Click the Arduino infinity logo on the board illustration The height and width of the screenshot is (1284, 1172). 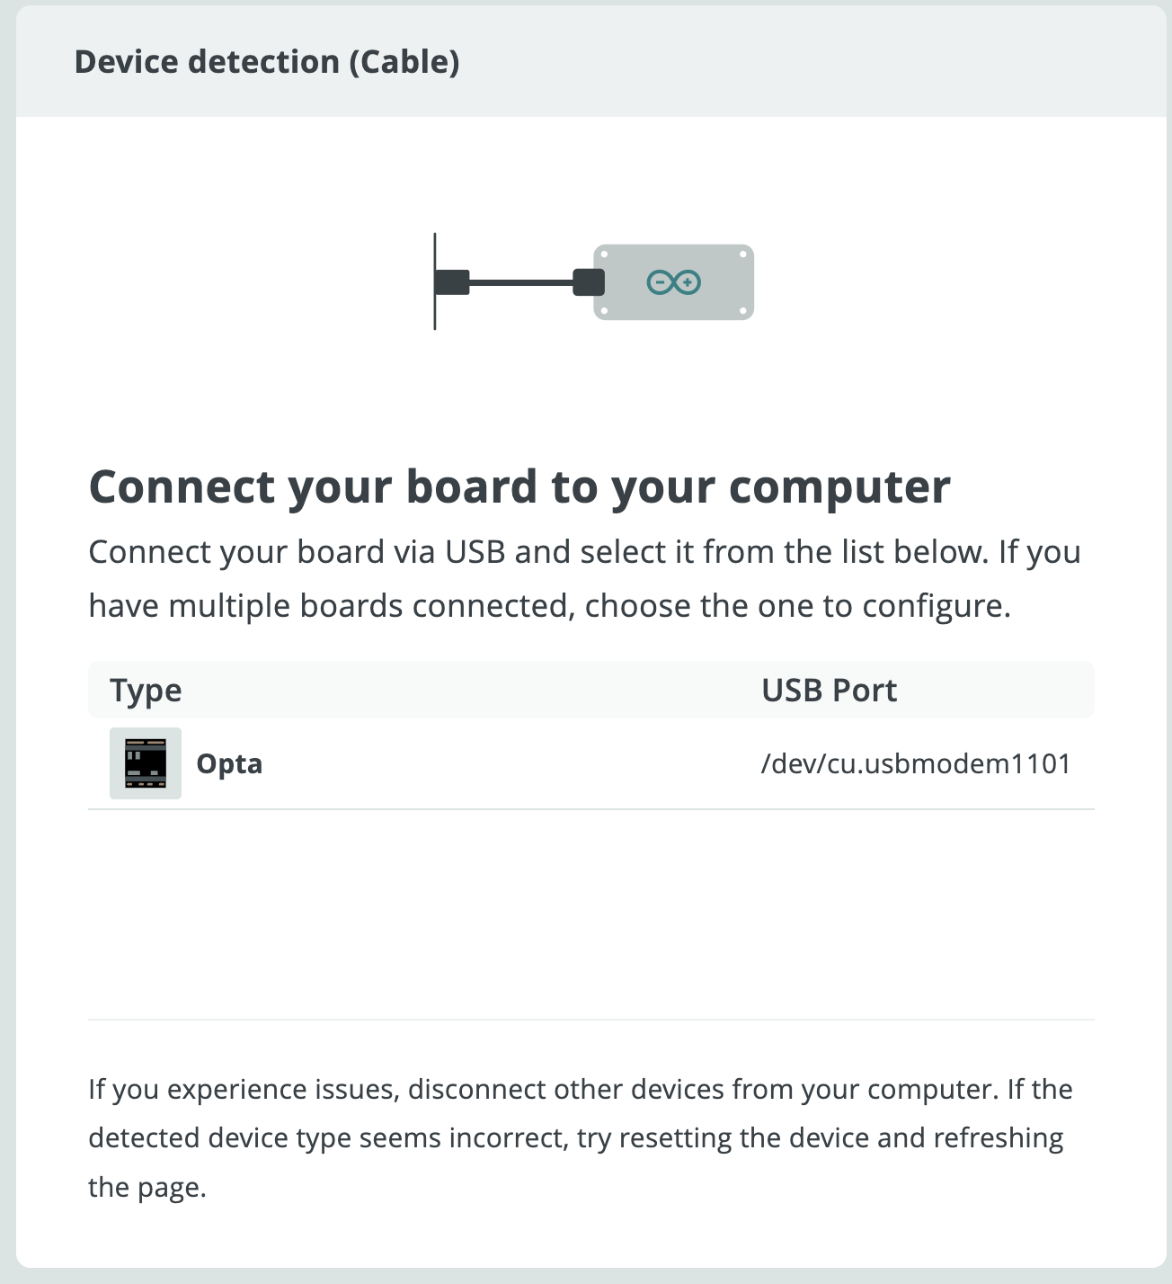(x=672, y=281)
